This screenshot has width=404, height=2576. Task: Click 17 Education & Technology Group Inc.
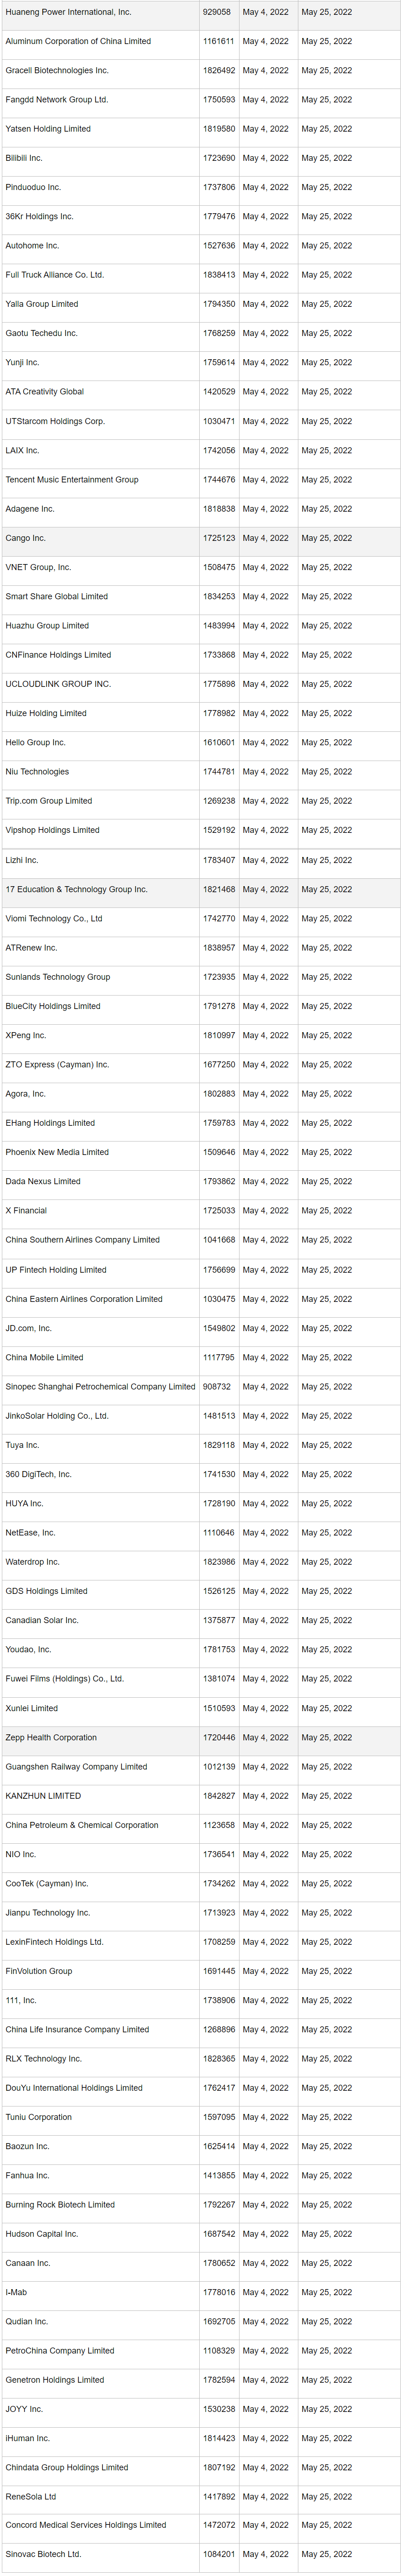pyautogui.click(x=76, y=889)
